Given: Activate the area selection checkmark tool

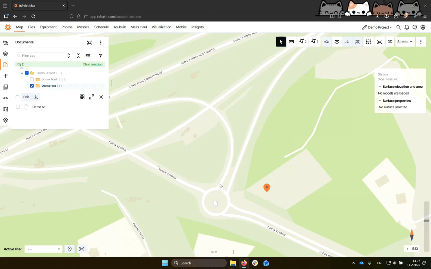Looking at the screenshot, I should (368, 42).
